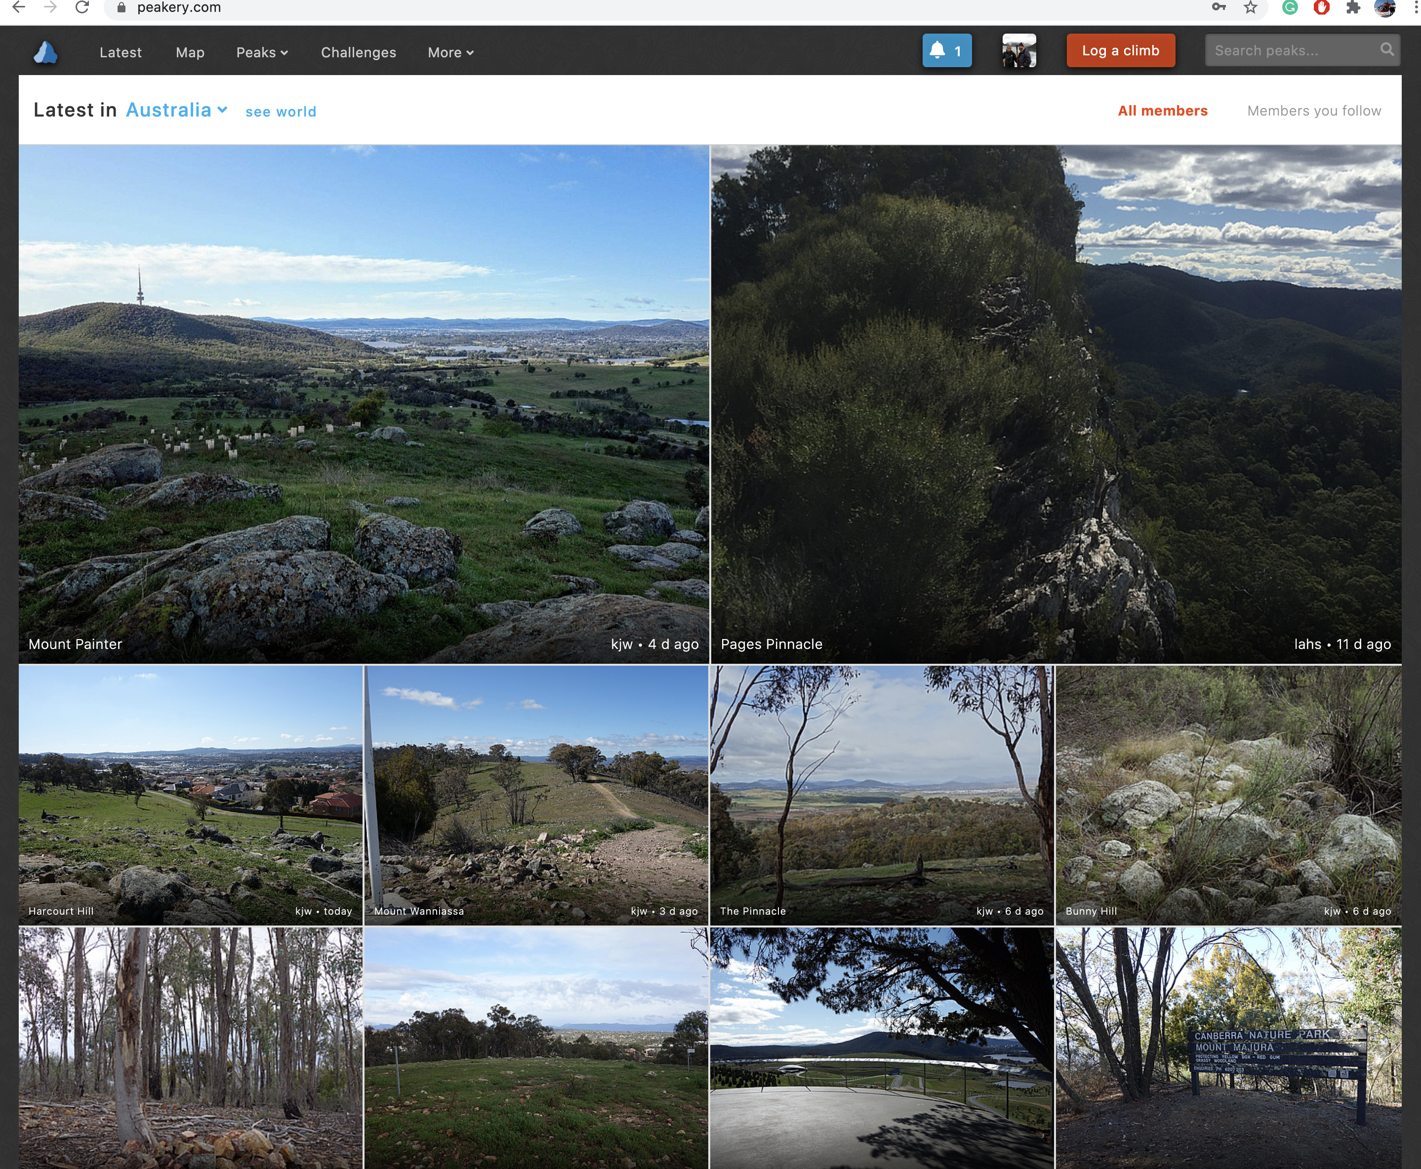The width and height of the screenshot is (1421, 1169).
Task: Expand the Australia country dropdown
Action: point(176,110)
